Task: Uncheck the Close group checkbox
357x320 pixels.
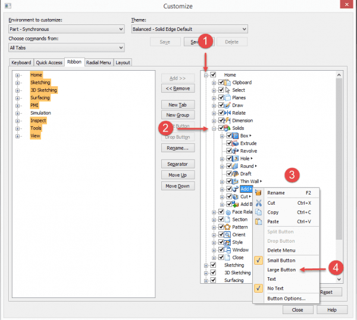Action: point(221,257)
